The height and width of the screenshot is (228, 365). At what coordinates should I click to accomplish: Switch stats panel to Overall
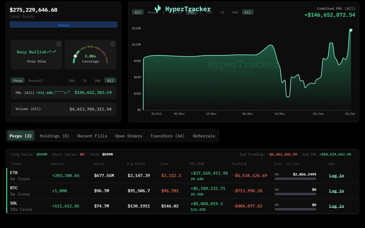tap(36, 81)
